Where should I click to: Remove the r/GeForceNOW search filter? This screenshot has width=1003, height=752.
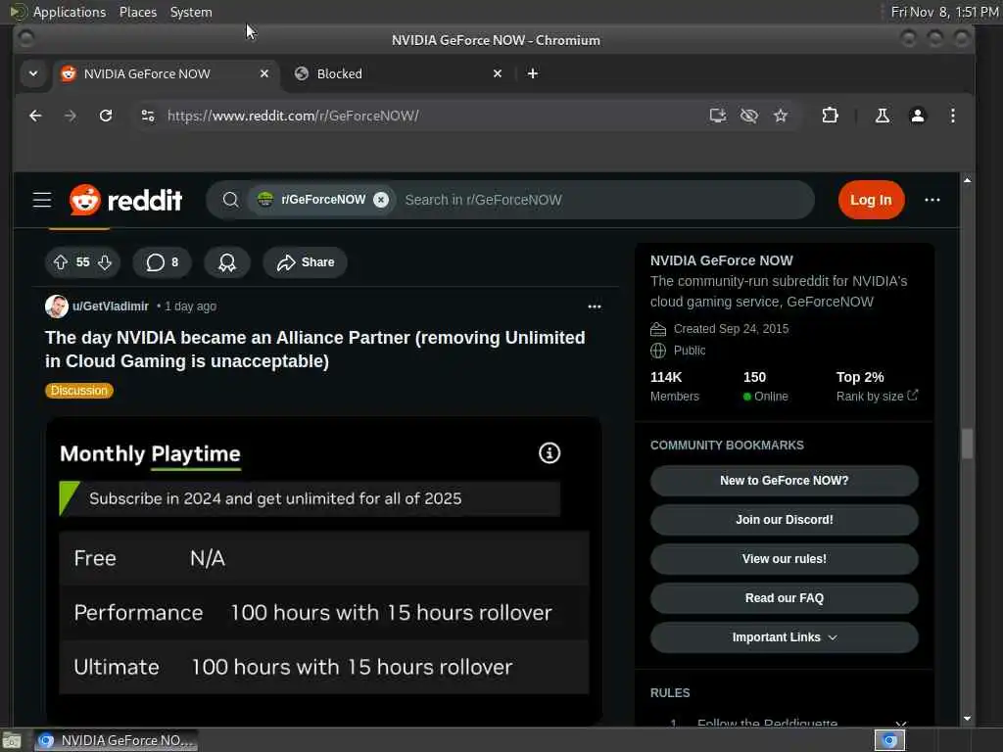click(x=381, y=200)
